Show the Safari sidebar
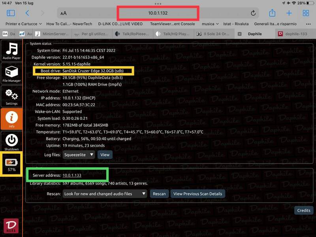The image size is (316, 237). pyautogui.click(x=11, y=13)
